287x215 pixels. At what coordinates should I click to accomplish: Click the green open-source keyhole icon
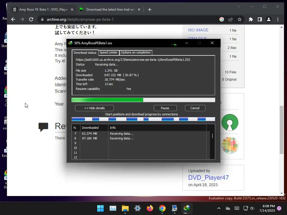click(x=230, y=123)
